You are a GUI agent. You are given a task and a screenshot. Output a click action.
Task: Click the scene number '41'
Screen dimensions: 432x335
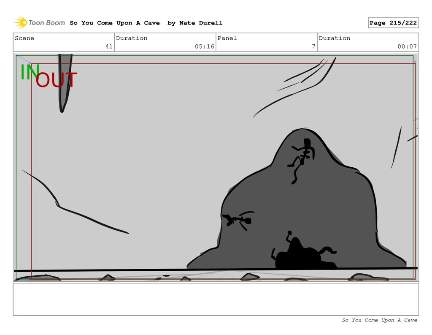click(109, 46)
